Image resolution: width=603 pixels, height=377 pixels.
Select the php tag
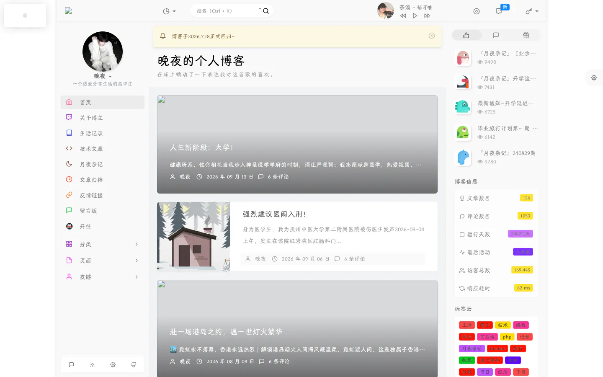(507, 337)
